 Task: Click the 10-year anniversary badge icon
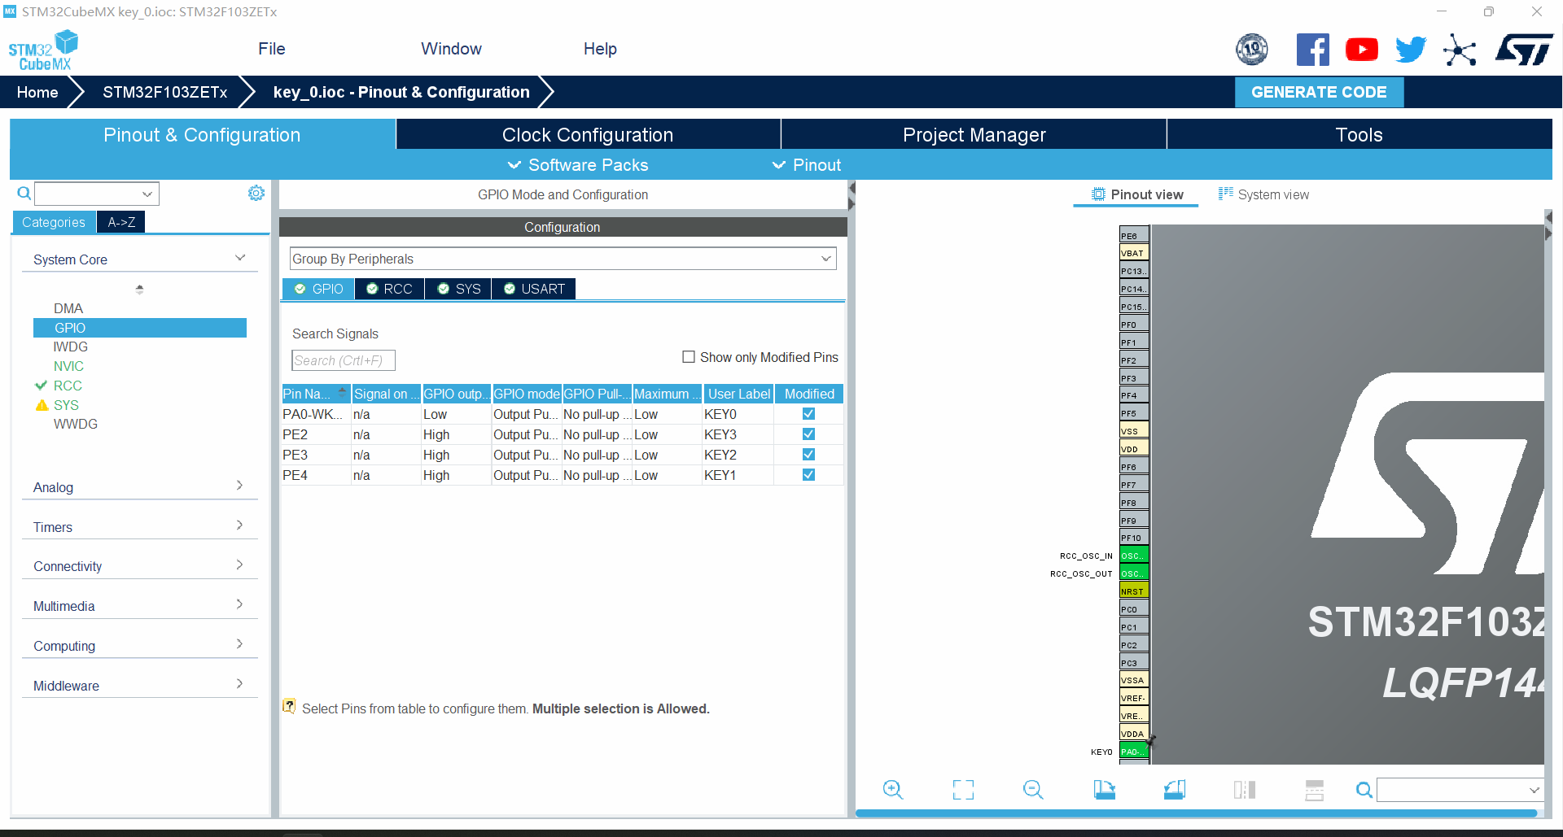tap(1252, 50)
